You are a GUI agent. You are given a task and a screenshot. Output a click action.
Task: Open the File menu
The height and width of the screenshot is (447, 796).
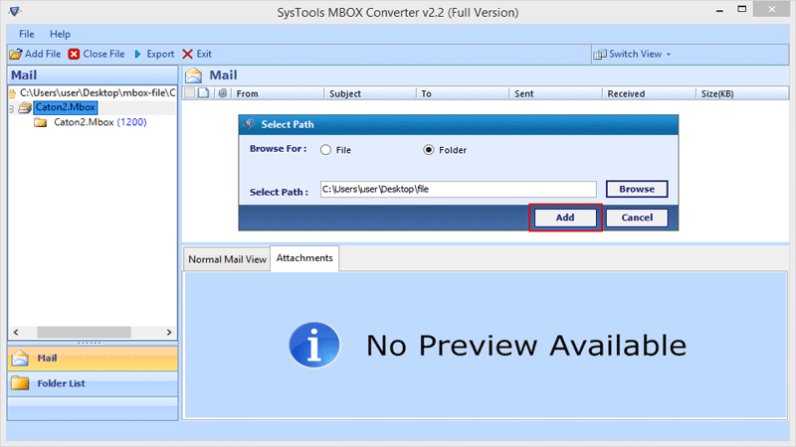[27, 34]
